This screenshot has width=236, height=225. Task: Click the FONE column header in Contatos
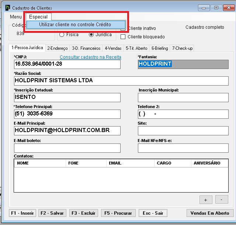(x=86, y=163)
